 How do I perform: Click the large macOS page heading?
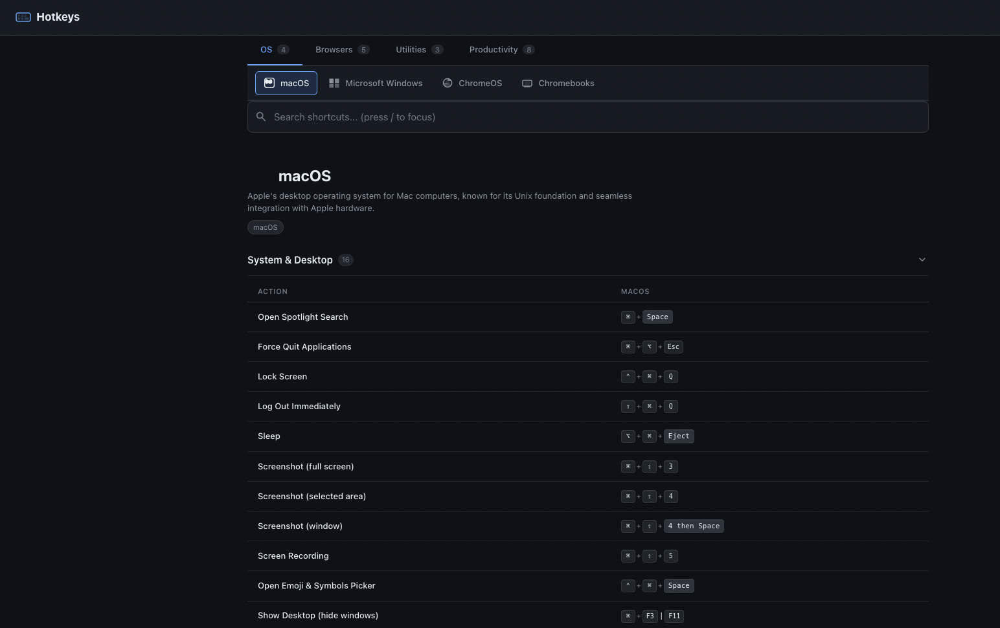(304, 176)
